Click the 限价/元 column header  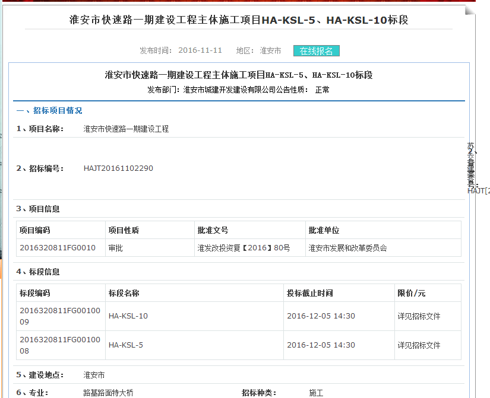click(x=411, y=293)
